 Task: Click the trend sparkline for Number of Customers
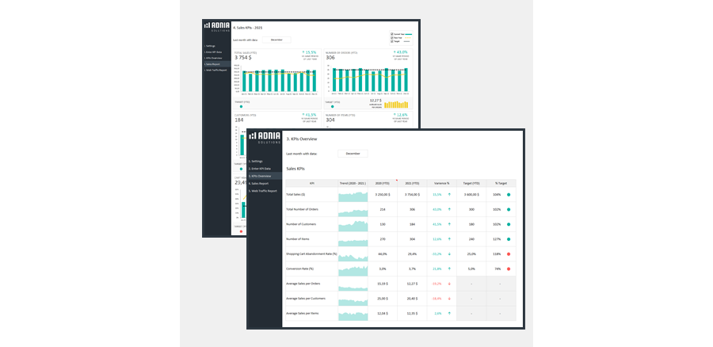coord(353,224)
